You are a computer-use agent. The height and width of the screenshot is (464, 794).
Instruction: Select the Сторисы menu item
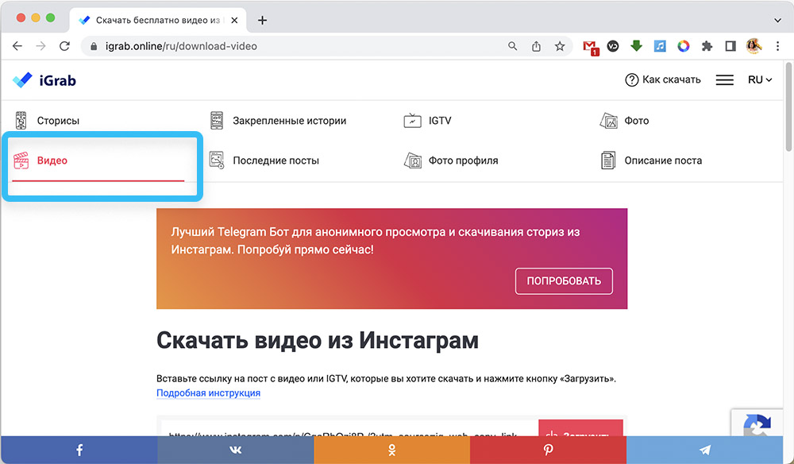click(x=58, y=121)
